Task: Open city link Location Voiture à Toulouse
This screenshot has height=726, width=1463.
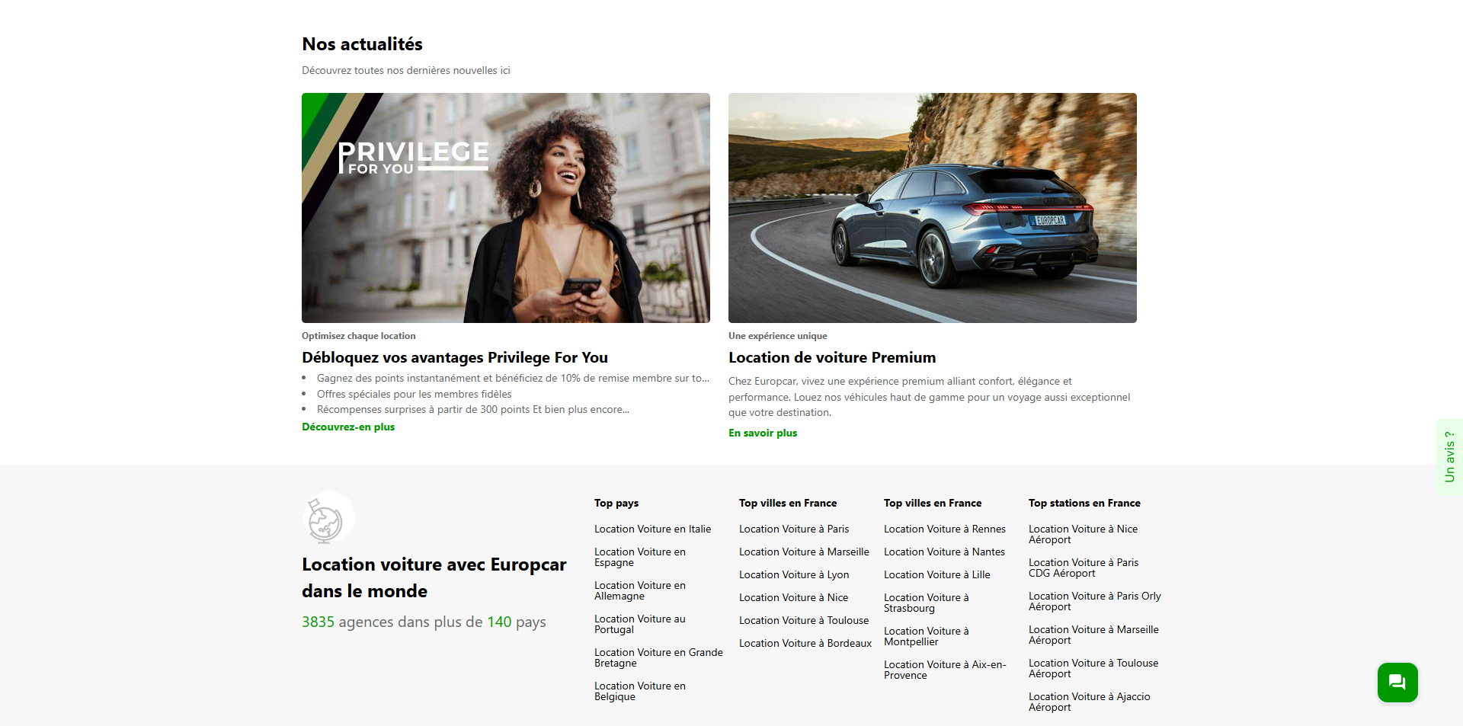Action: [804, 620]
